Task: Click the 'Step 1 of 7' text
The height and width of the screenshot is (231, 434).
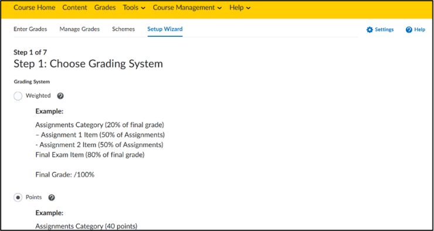Action: [30, 52]
